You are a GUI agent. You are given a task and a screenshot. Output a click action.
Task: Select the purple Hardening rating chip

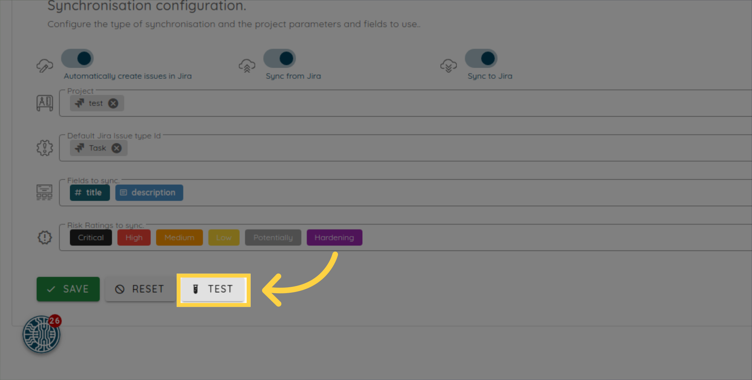[x=334, y=238]
